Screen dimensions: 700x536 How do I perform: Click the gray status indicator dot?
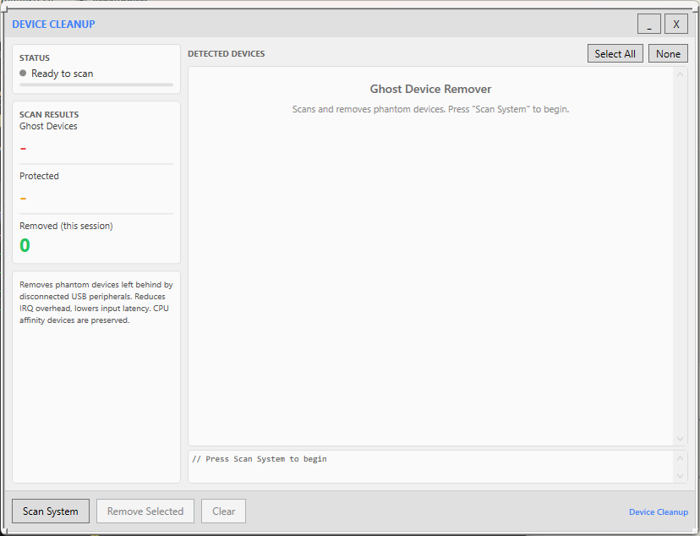pos(24,74)
